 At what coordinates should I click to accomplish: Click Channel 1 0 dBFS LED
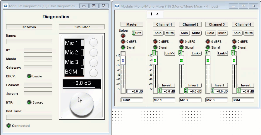click(155, 42)
